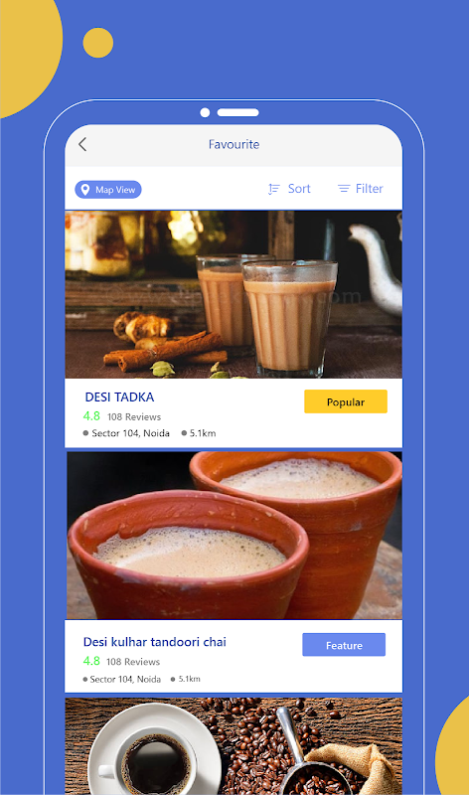This screenshot has height=795, width=469.
Task: Open the DESI TADKA listing title
Action: point(119,397)
